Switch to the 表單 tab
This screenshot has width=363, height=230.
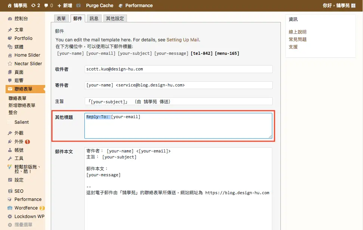point(61,19)
